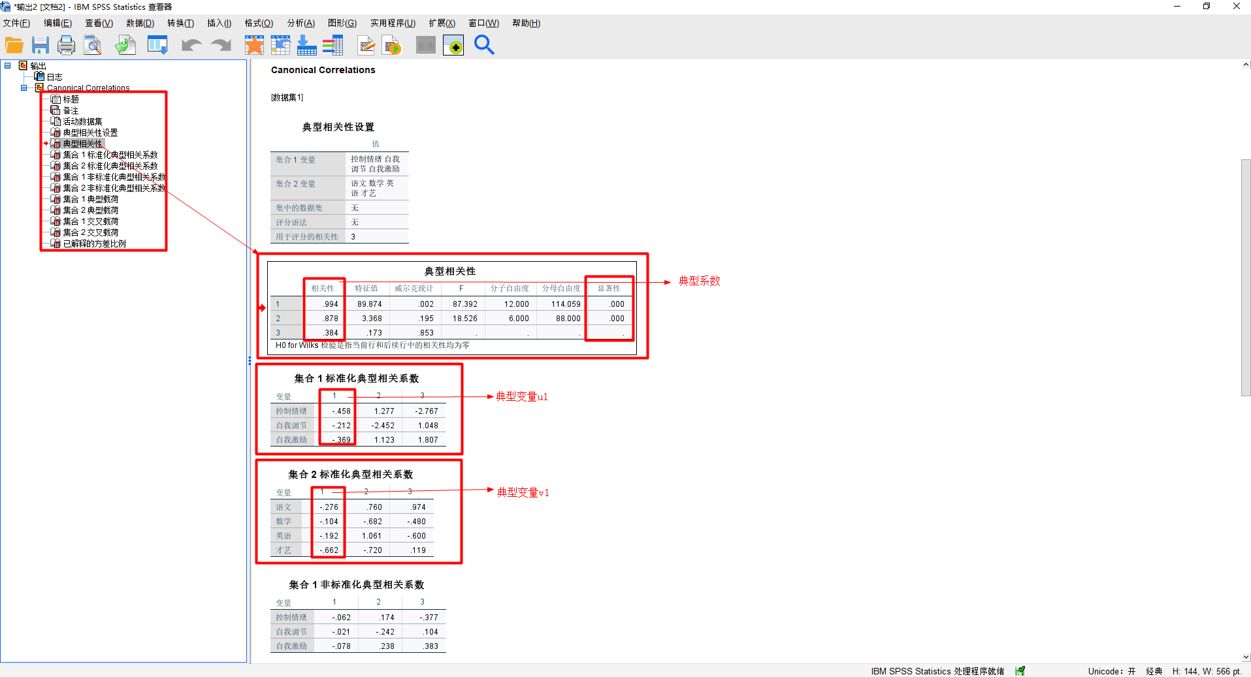The image size is (1251, 677).
Task: Go to data using the star icon
Action: 254,45
